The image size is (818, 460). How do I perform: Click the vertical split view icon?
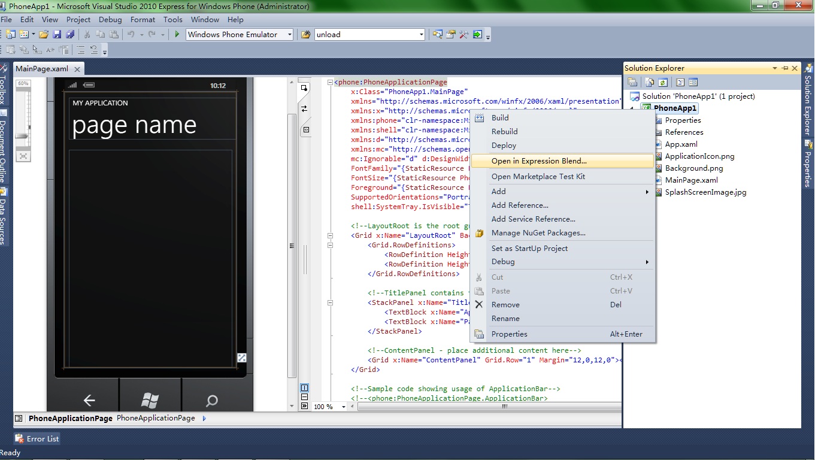pos(304,388)
